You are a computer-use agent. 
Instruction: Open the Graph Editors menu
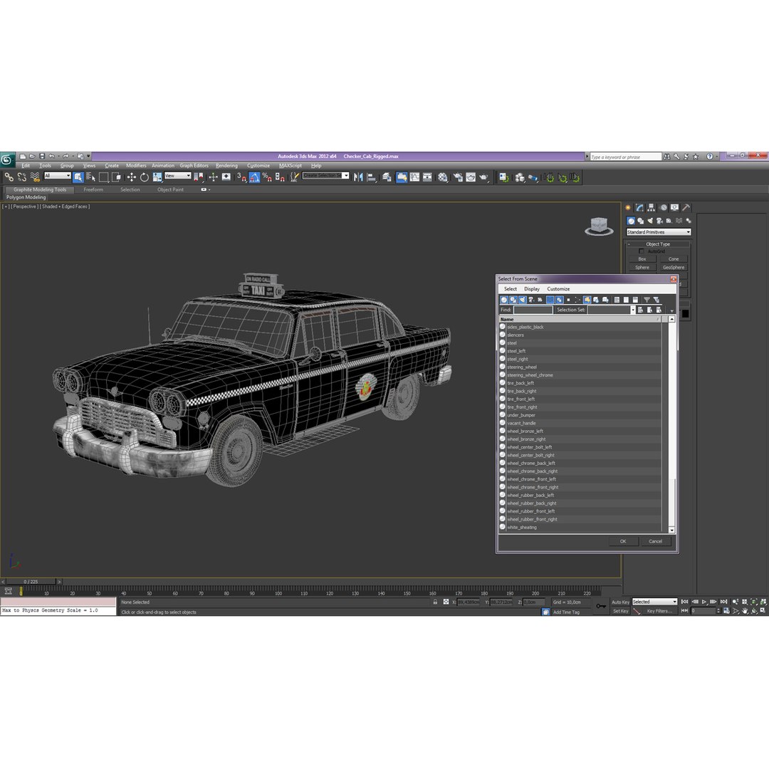pos(194,166)
